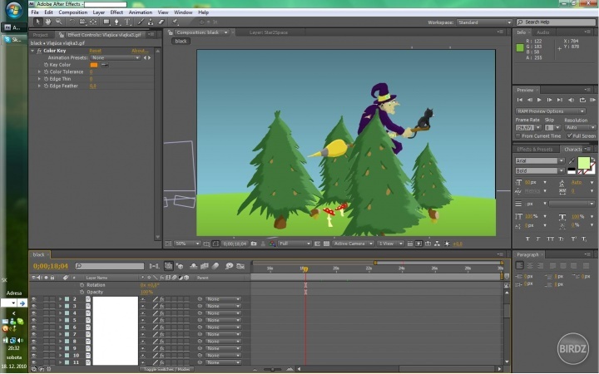Viewport: 599px width, 374px height.
Task: Open the timeline Graph Editor
Action: 240,266
